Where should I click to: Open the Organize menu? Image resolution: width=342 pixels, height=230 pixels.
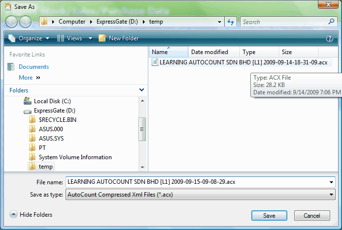click(x=34, y=38)
